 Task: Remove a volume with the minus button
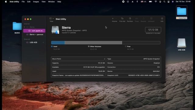click(x=116, y=18)
